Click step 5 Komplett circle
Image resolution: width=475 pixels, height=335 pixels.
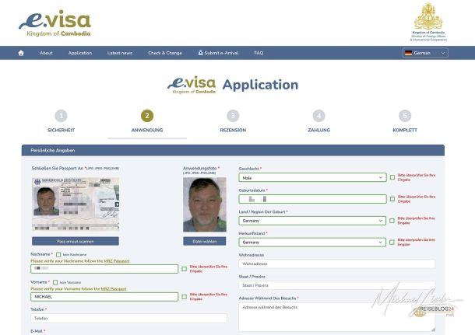pos(405,116)
